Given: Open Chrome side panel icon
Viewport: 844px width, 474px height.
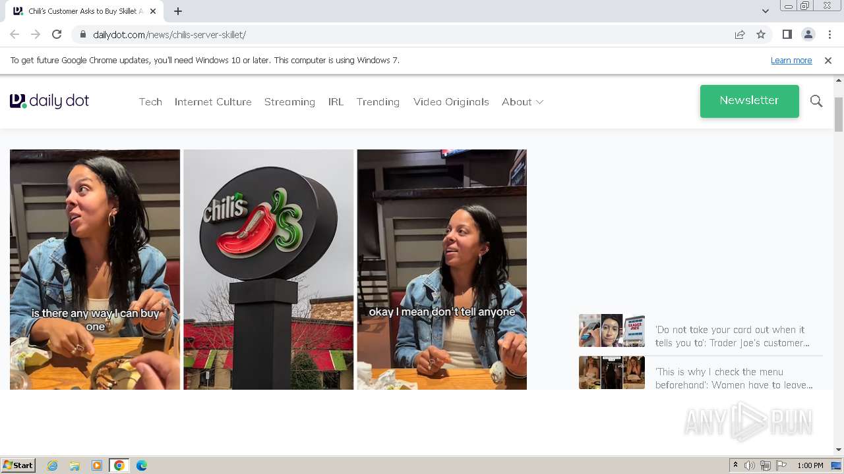Looking at the screenshot, I should 787,35.
